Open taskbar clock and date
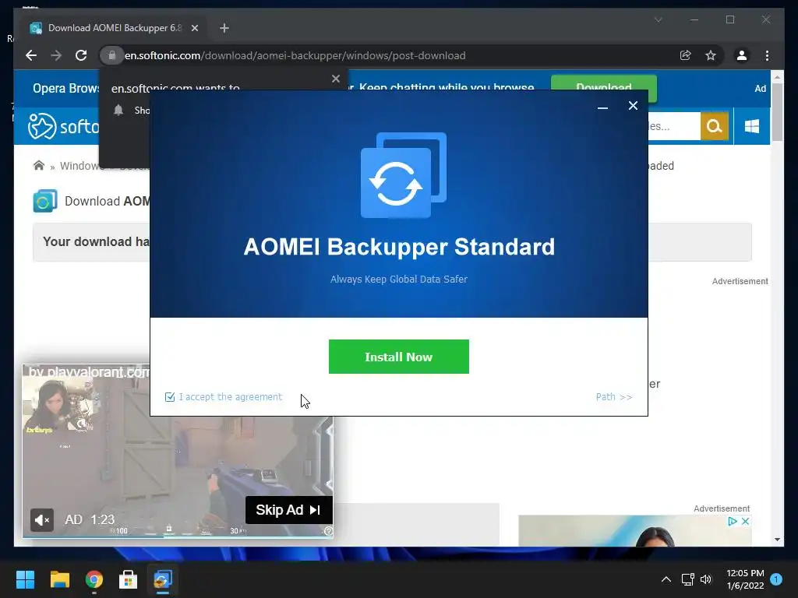This screenshot has height=598, width=798. (745, 579)
